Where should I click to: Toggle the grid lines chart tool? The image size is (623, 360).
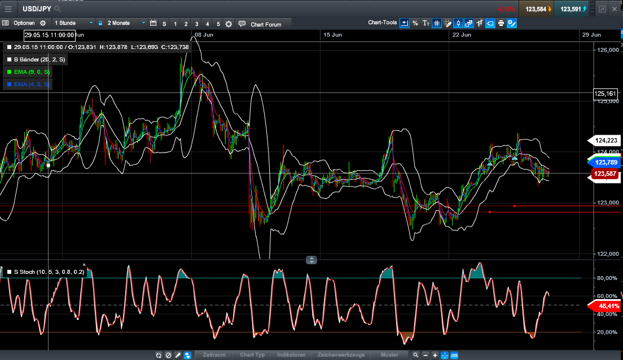click(437, 23)
